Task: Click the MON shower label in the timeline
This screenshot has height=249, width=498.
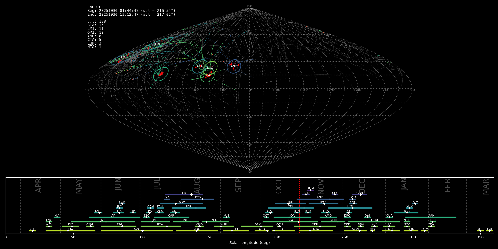Action: coord(356,229)
